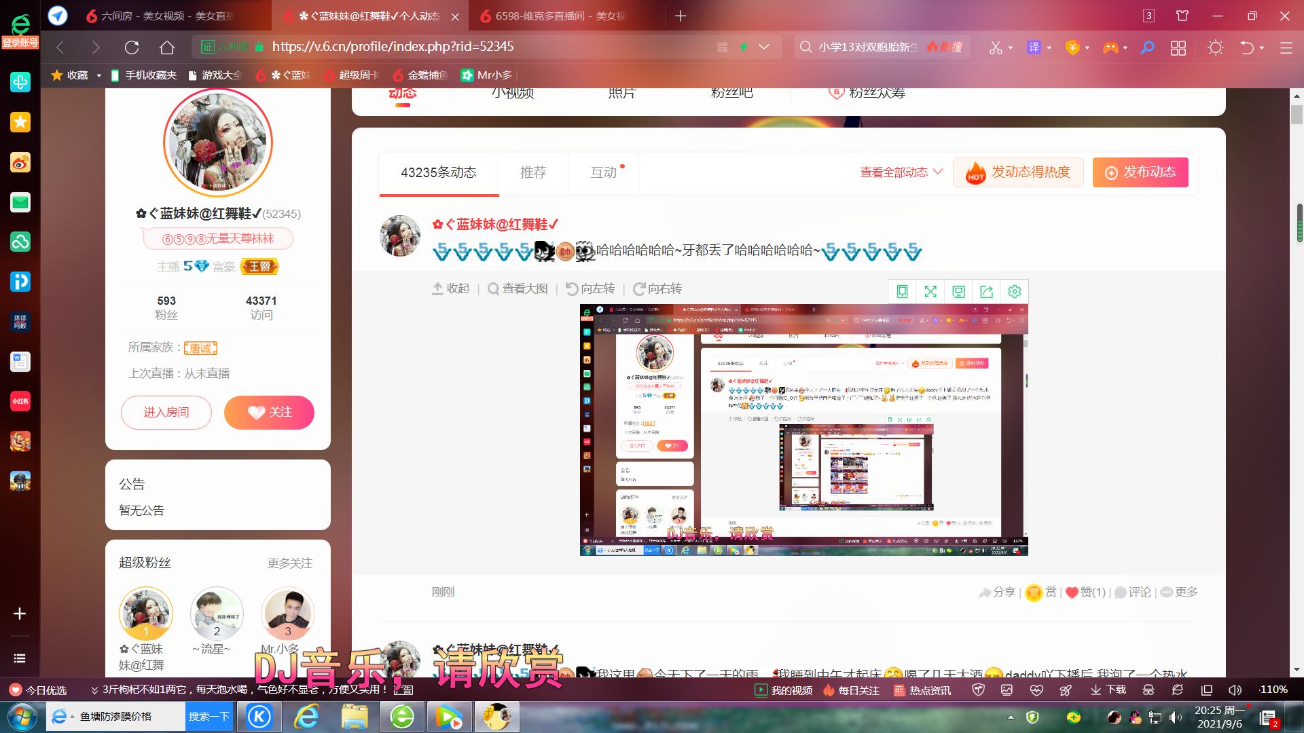
Task: Click the 发动态得热度 button
Action: pos(1018,172)
